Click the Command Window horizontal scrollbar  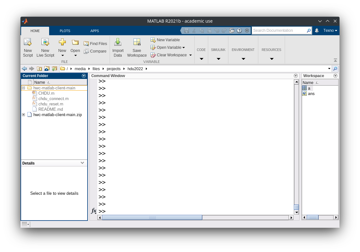(152, 217)
